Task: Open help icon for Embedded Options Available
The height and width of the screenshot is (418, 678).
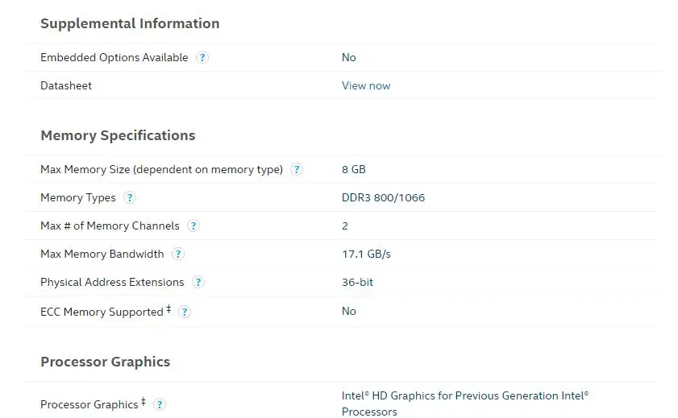Action: click(x=202, y=57)
